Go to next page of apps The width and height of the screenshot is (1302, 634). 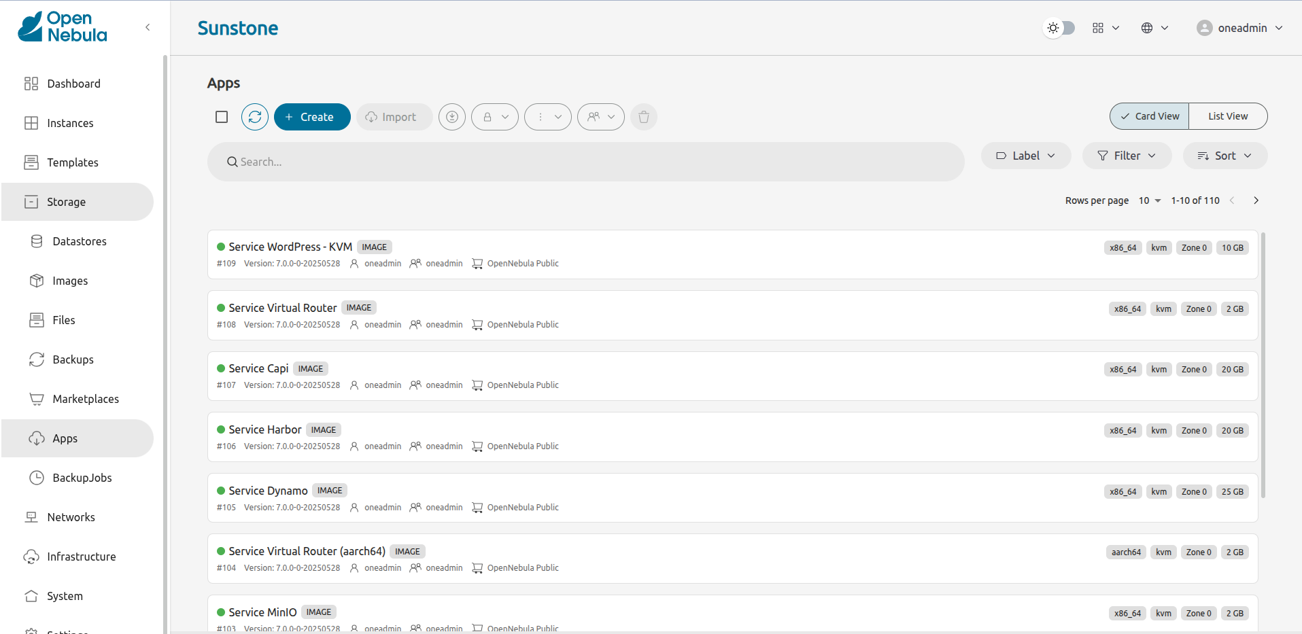tap(1256, 200)
